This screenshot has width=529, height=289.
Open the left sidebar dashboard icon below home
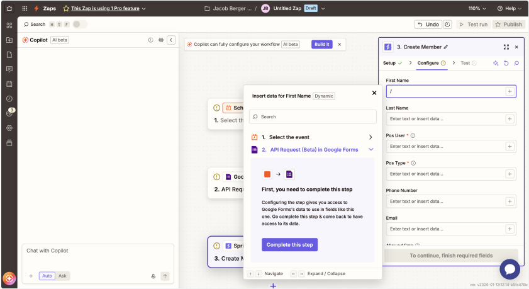tap(9, 25)
